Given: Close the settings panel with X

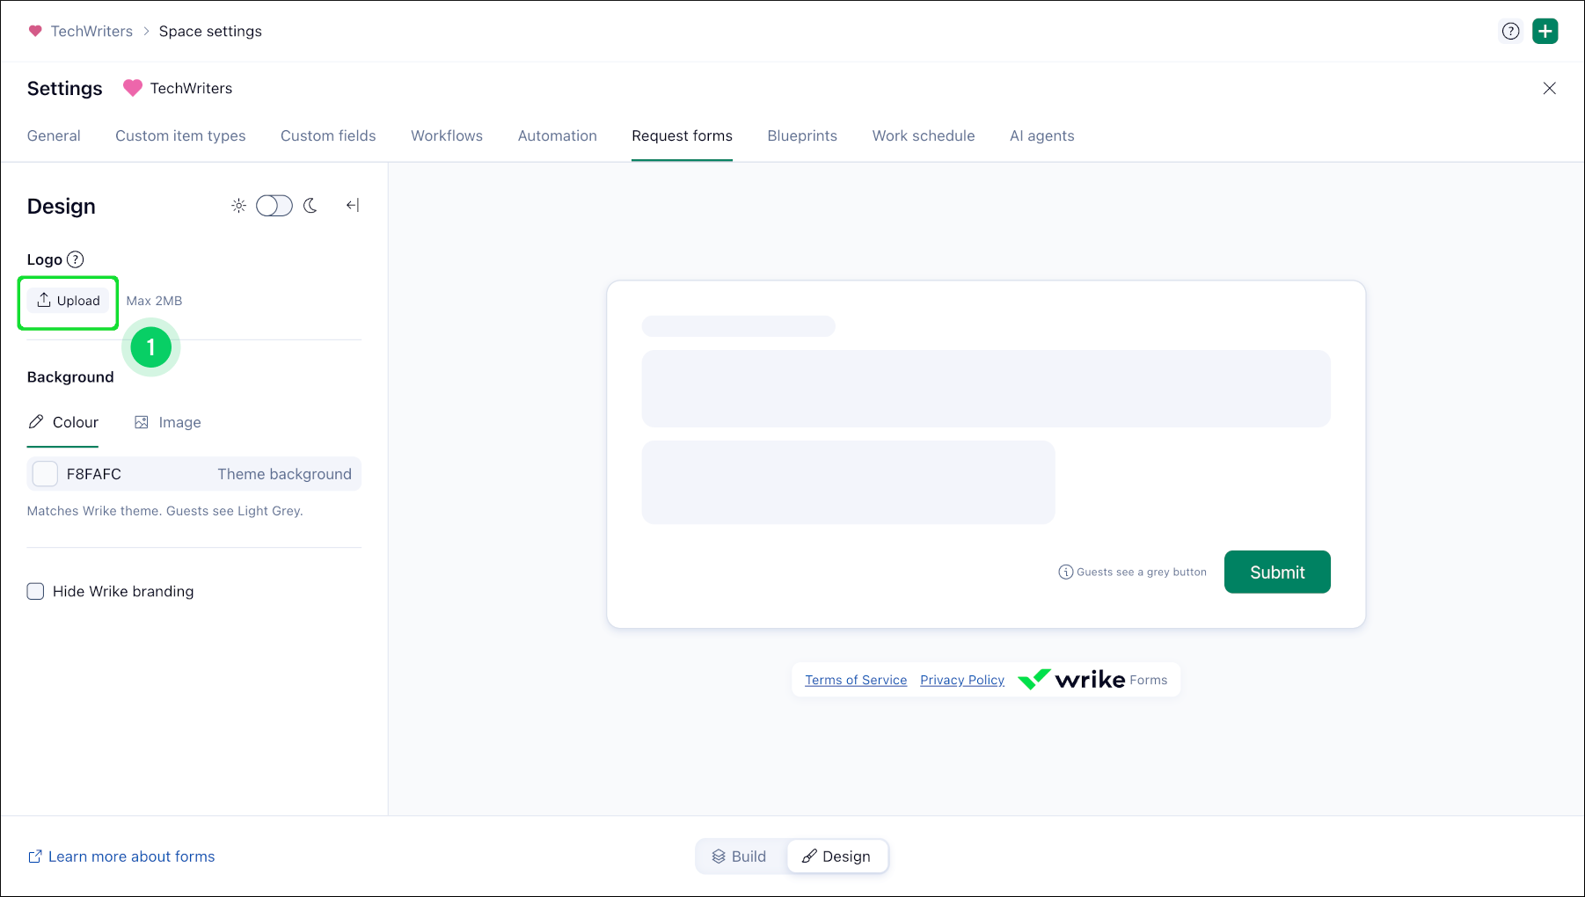Looking at the screenshot, I should click(x=1550, y=88).
